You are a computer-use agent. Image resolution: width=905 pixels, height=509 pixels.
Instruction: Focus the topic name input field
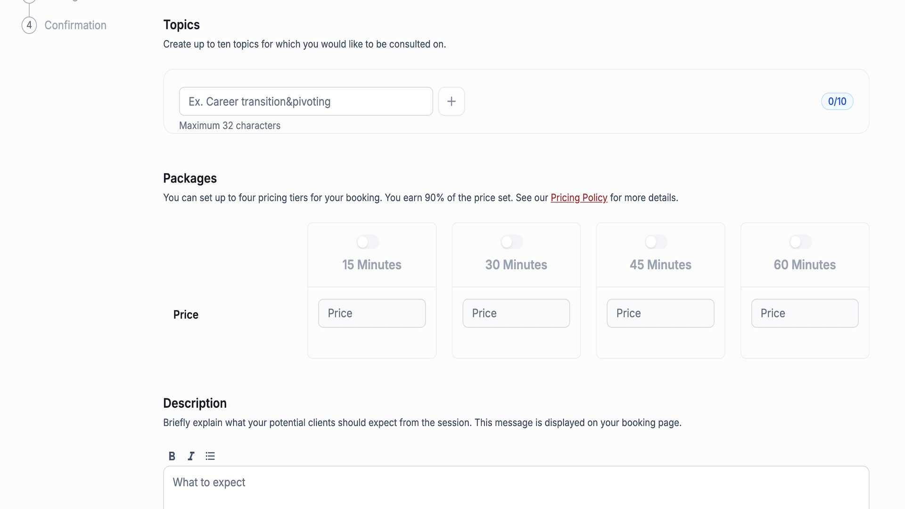point(306,101)
